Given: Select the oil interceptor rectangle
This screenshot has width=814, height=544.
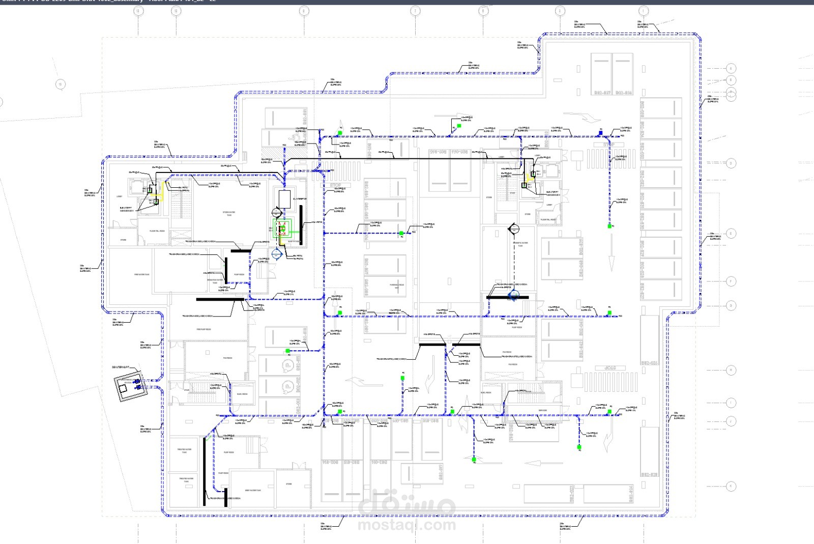Looking at the screenshot, I should pyautogui.click(x=284, y=199).
